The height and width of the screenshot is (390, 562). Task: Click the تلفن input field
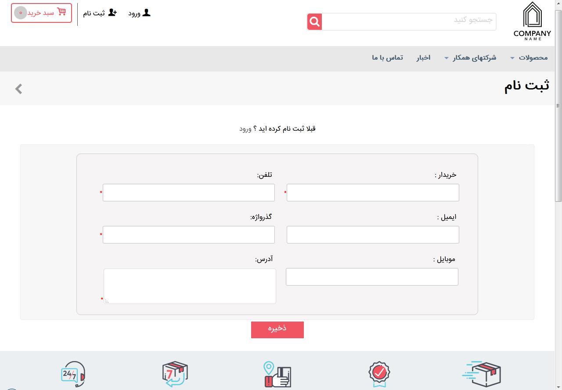click(189, 193)
